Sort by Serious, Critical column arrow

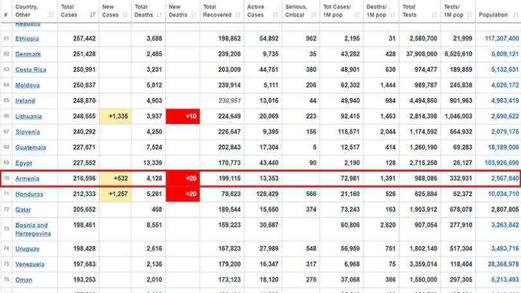313,15
